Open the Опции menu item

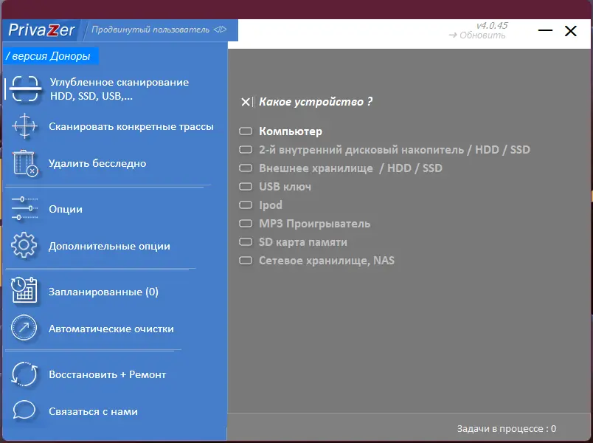(66, 210)
